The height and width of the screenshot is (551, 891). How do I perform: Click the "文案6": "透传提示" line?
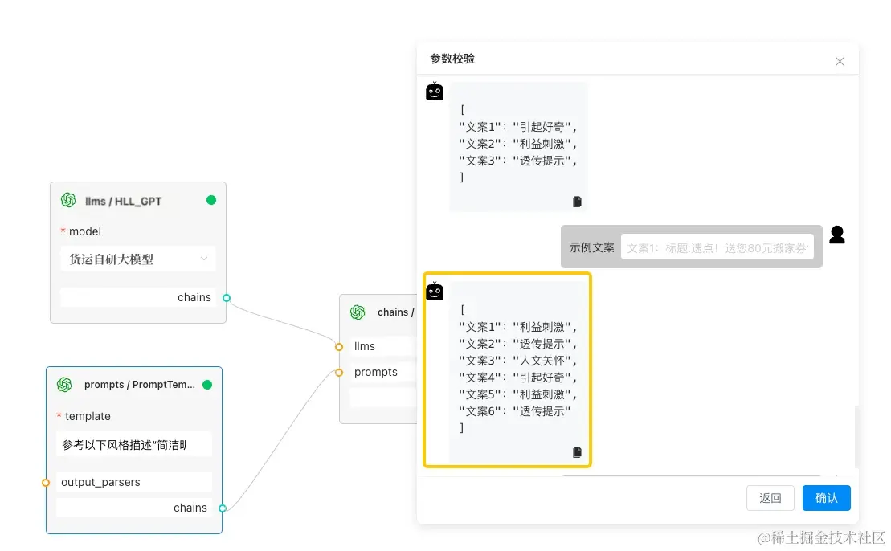point(515,411)
